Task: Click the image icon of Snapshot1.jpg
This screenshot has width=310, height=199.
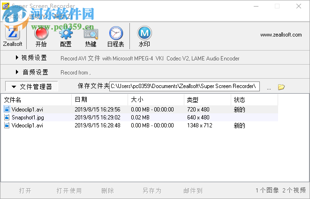Action: [7, 117]
